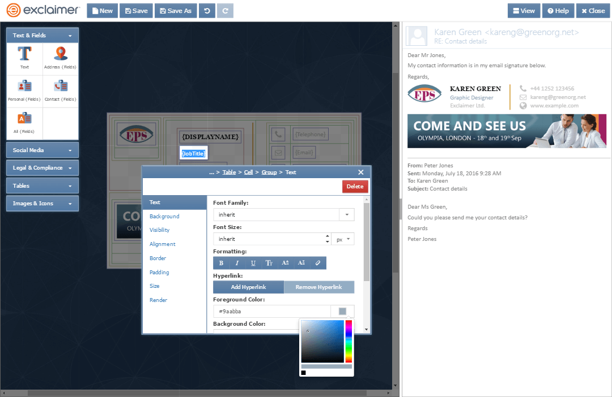Toggle small caps formatting
The height and width of the screenshot is (397, 612).
[x=269, y=263]
